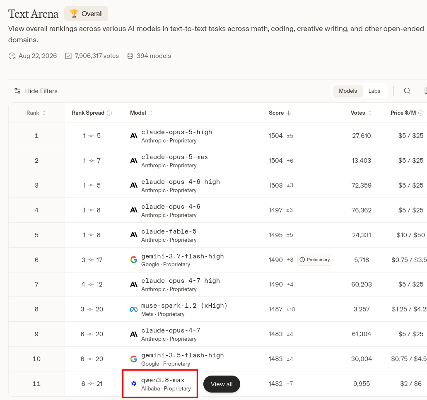Click the View all button
427x400 pixels.
point(222,384)
